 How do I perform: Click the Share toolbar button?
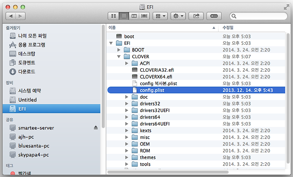coord(196,16)
